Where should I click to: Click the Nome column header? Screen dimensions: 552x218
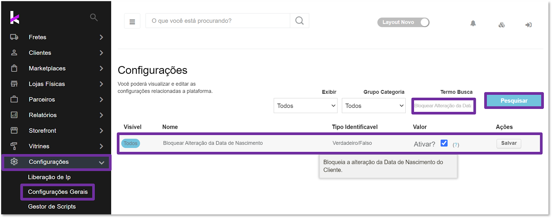click(170, 127)
